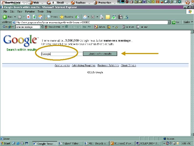Click the highlighter pencil icon in Google toolbar

(117, 27)
